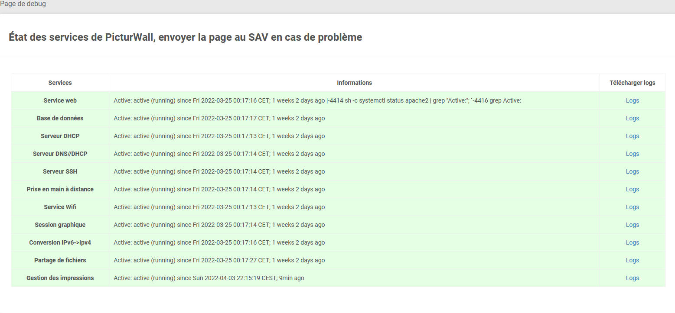Viewport: 675px width, 313px height.
Task: Click Gestion des impressions status text
Action: 209,278
